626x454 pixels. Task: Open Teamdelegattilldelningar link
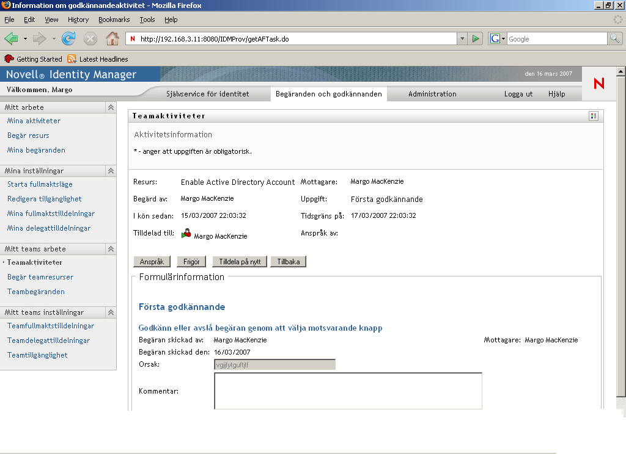48,340
